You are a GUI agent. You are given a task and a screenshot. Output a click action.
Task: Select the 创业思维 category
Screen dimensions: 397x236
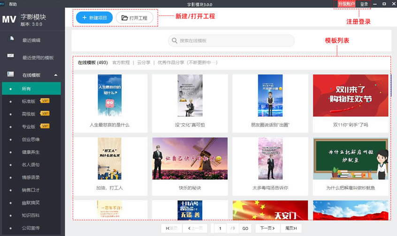[x=31, y=139]
